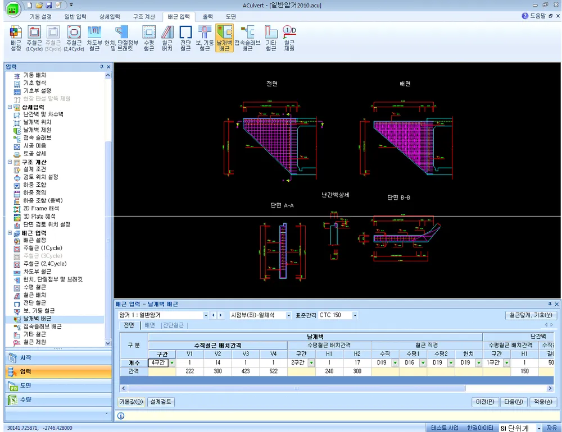Select the 수평 철근 ribbon tool
562x432 pixels.
(149, 38)
